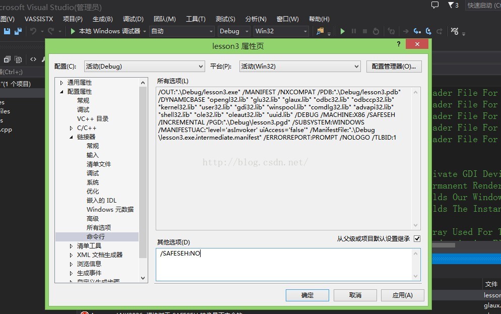
Task: Open the Debug solution configuration dropdown in the toolbar
Action: [233, 31]
